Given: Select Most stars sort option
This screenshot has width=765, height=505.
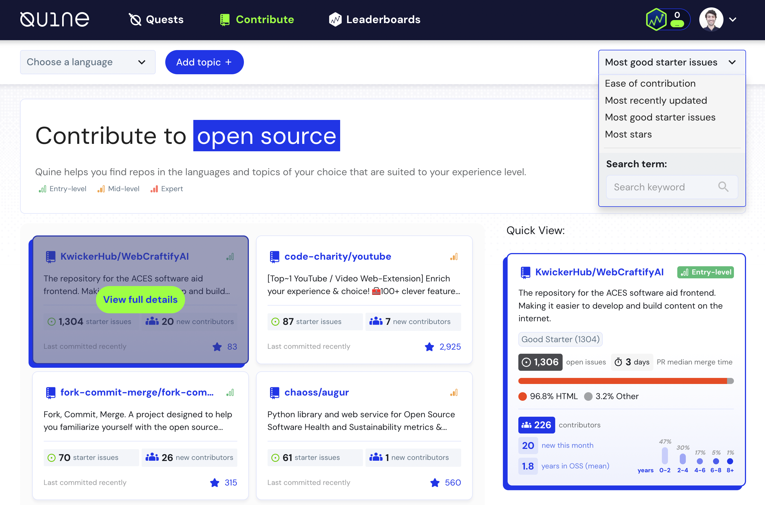Looking at the screenshot, I should coord(628,134).
